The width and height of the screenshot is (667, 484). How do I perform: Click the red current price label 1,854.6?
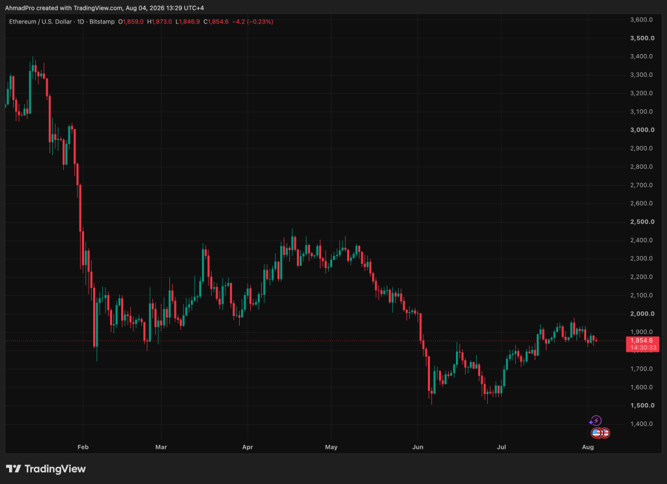click(x=642, y=341)
